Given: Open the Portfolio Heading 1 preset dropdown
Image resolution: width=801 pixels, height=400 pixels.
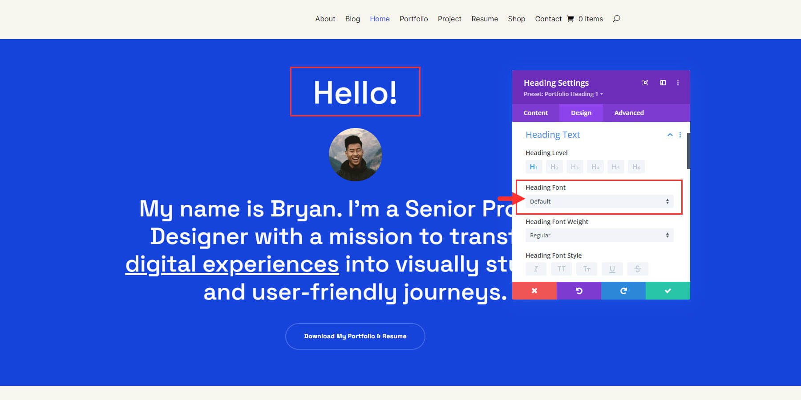Looking at the screenshot, I should pos(561,94).
